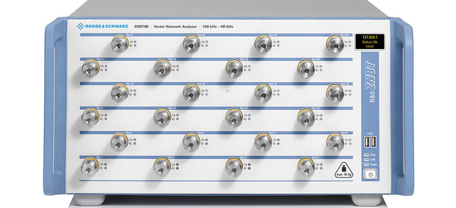Select the Port 19 connector
This screenshot has height=208, width=456.
[x=234, y=69]
